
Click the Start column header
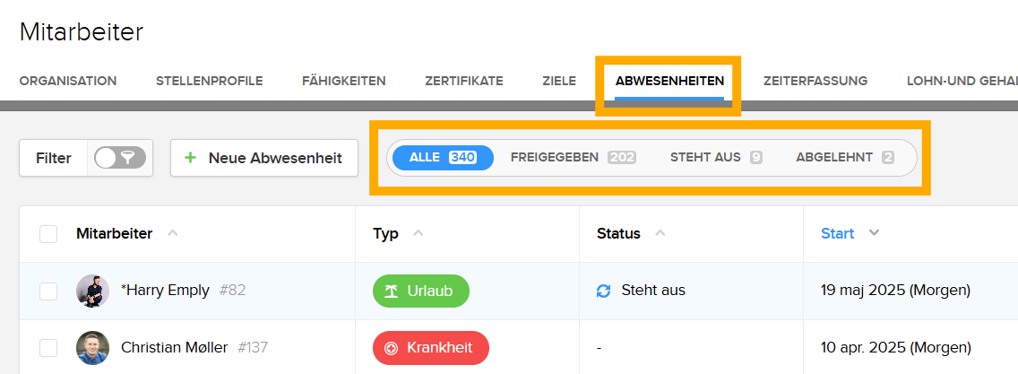point(838,234)
